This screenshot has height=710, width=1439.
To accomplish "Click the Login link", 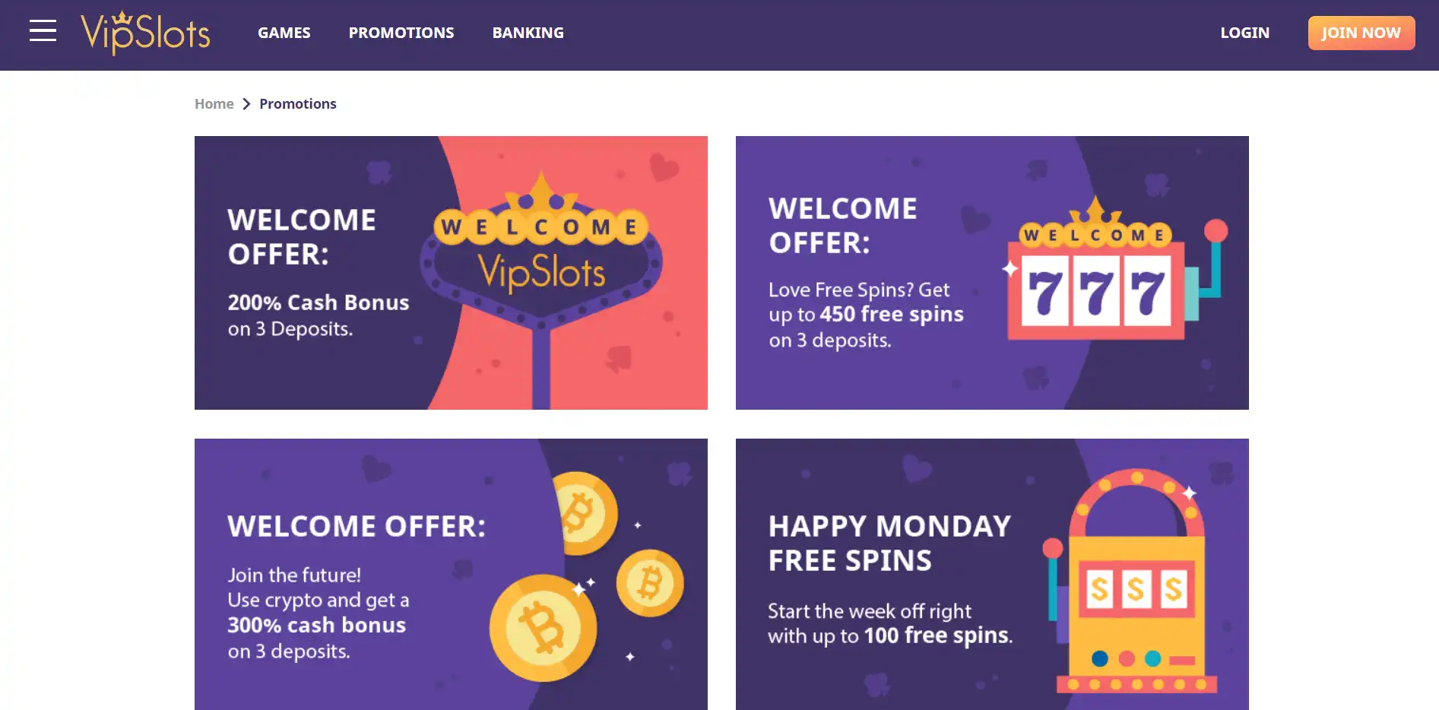I will point(1244,33).
